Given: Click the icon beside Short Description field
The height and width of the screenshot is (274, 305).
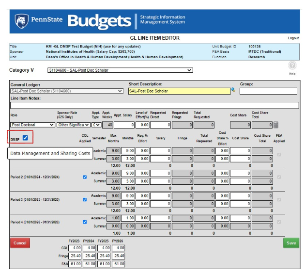Looking at the screenshot, I should [233, 90].
